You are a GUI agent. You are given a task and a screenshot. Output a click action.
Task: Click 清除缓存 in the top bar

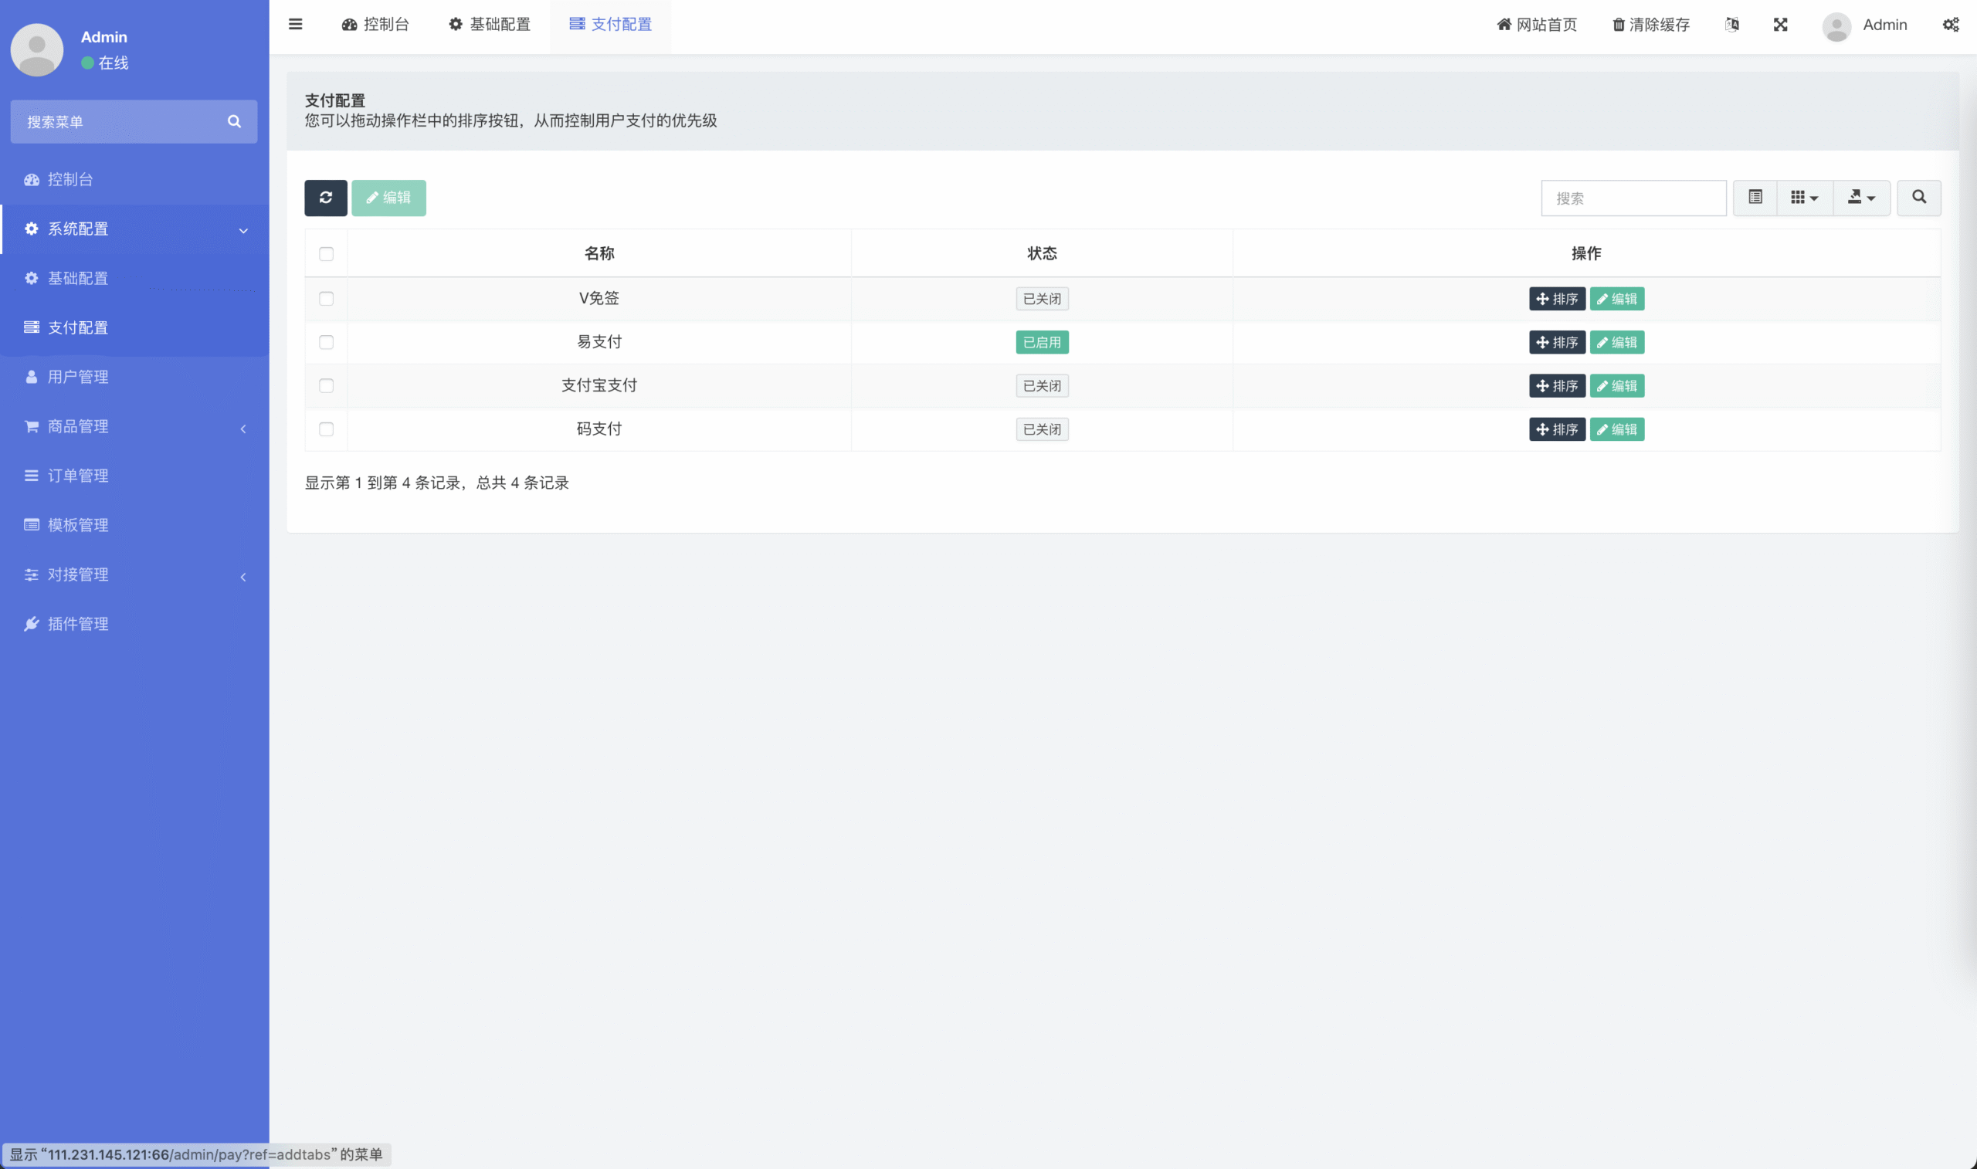[x=1651, y=25]
